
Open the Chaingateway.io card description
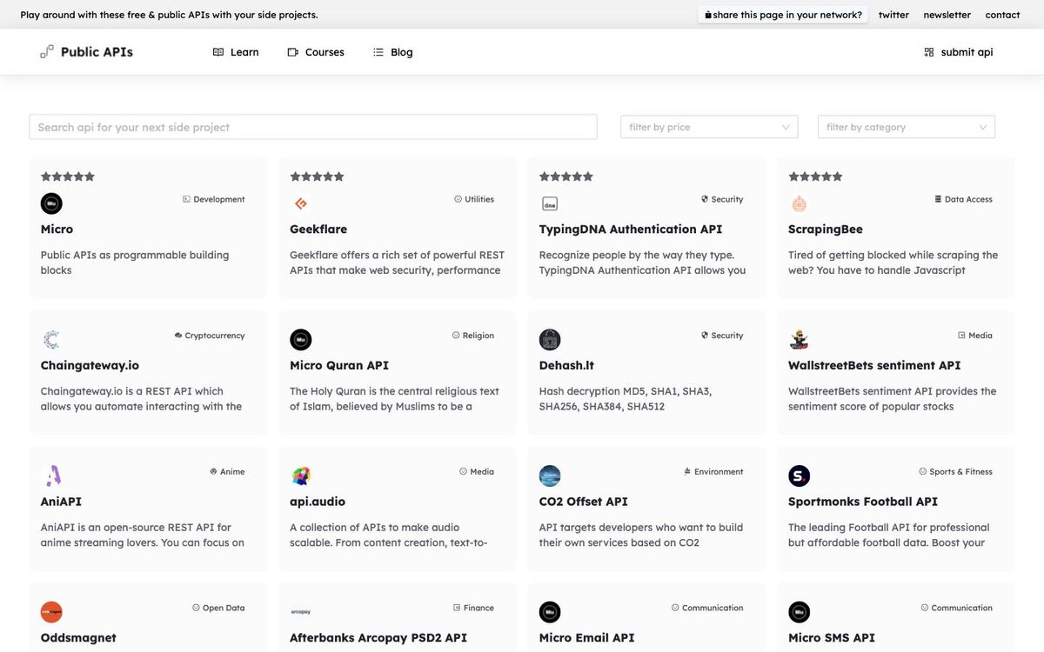[141, 399]
